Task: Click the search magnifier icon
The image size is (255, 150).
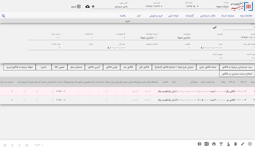Action: [3, 16]
